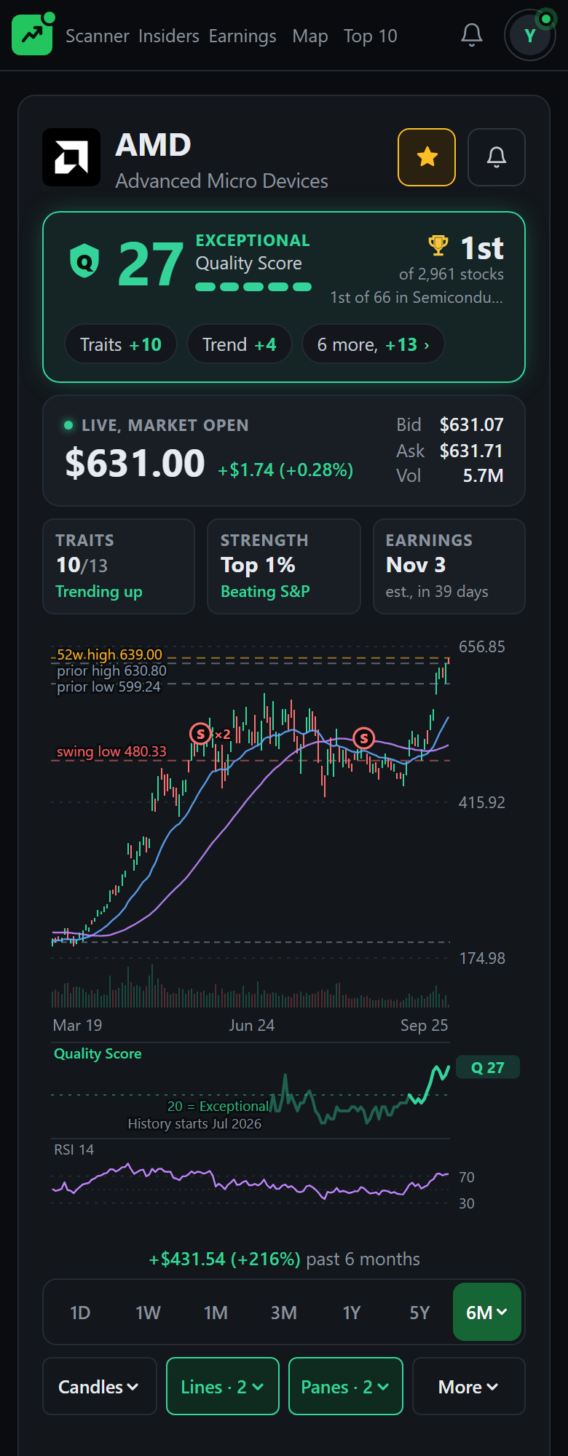Image resolution: width=568 pixels, height=1456 pixels.
Task: Open the Earnings section
Action: pyautogui.click(x=242, y=36)
